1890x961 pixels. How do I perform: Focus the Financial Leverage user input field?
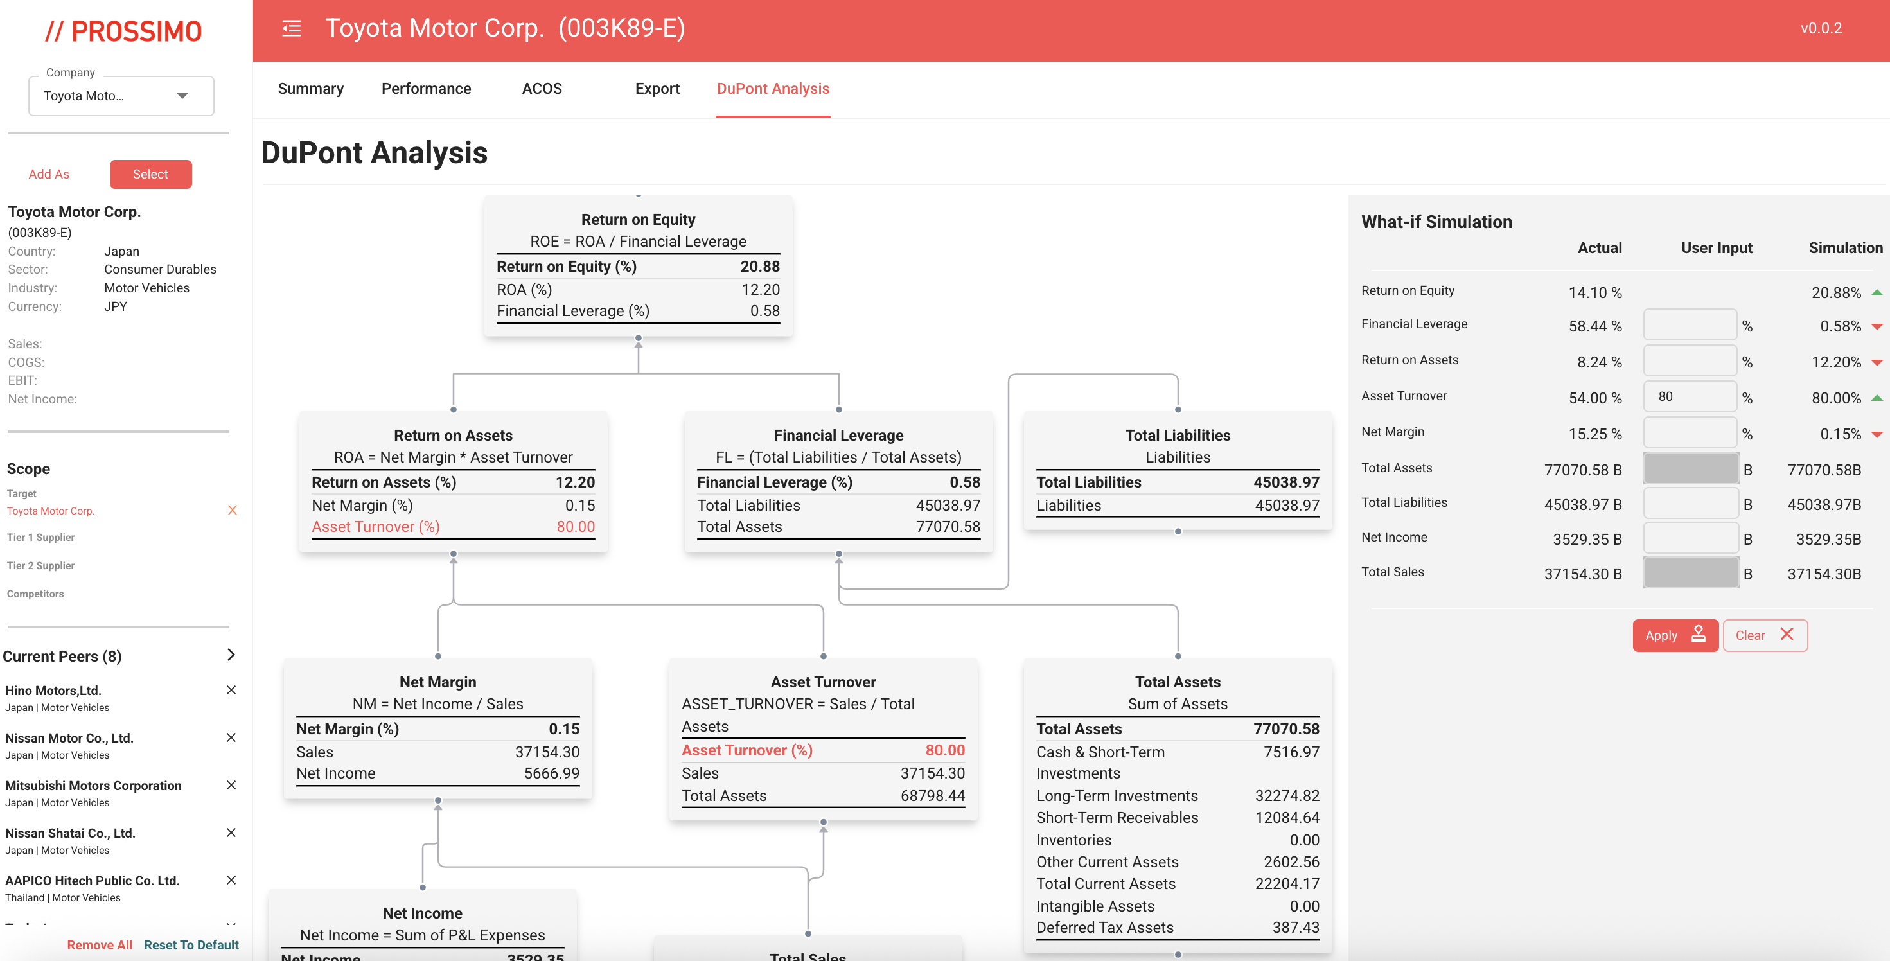click(x=1690, y=325)
